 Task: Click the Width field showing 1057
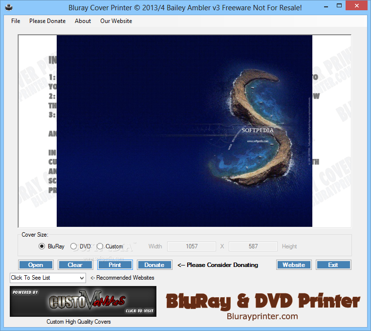click(x=192, y=246)
